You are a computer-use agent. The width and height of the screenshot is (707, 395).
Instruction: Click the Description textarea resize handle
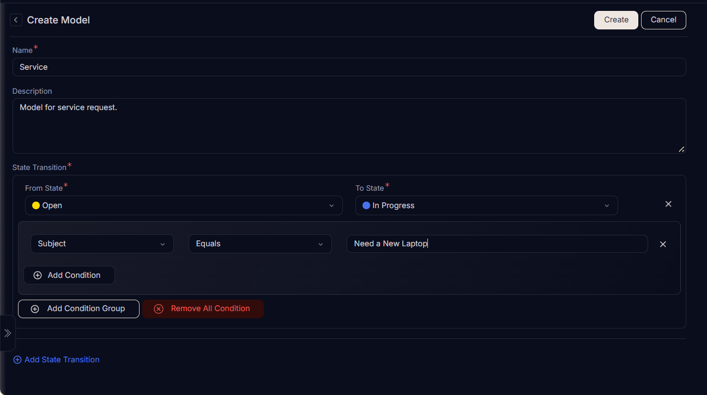pyautogui.click(x=681, y=149)
